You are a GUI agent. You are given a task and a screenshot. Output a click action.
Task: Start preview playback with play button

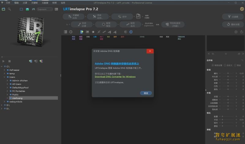click(3, 61)
